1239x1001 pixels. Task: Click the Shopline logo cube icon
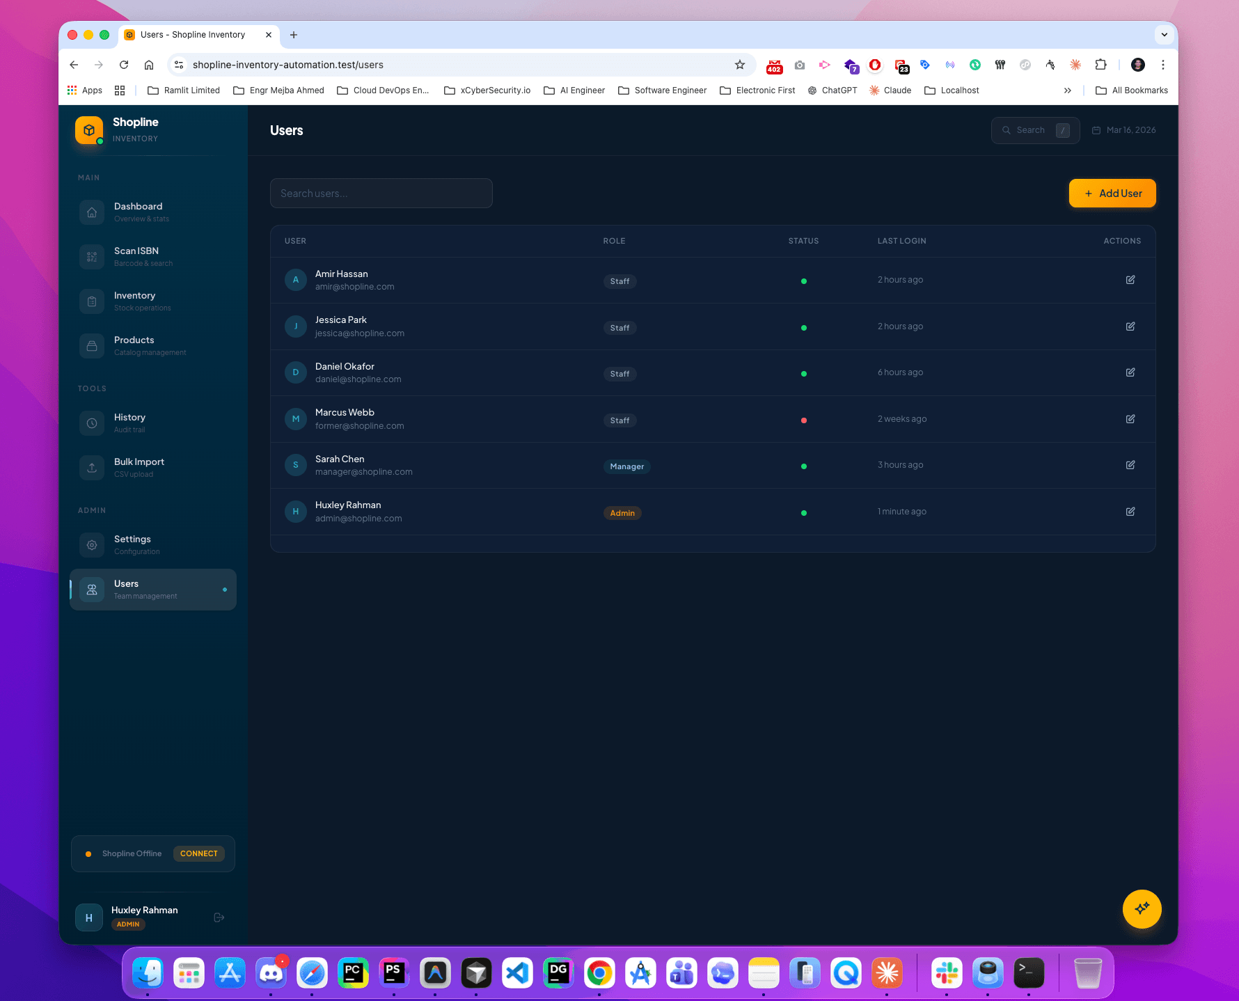click(88, 129)
